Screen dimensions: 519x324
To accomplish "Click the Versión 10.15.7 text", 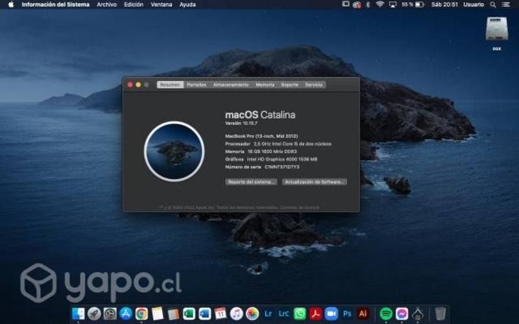I will click(x=241, y=123).
